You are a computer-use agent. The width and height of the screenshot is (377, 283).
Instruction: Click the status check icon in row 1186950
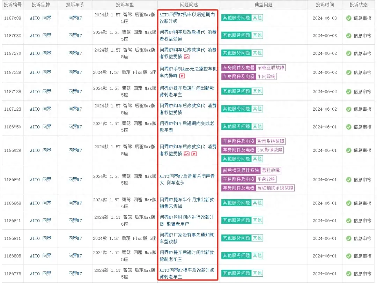(x=349, y=127)
